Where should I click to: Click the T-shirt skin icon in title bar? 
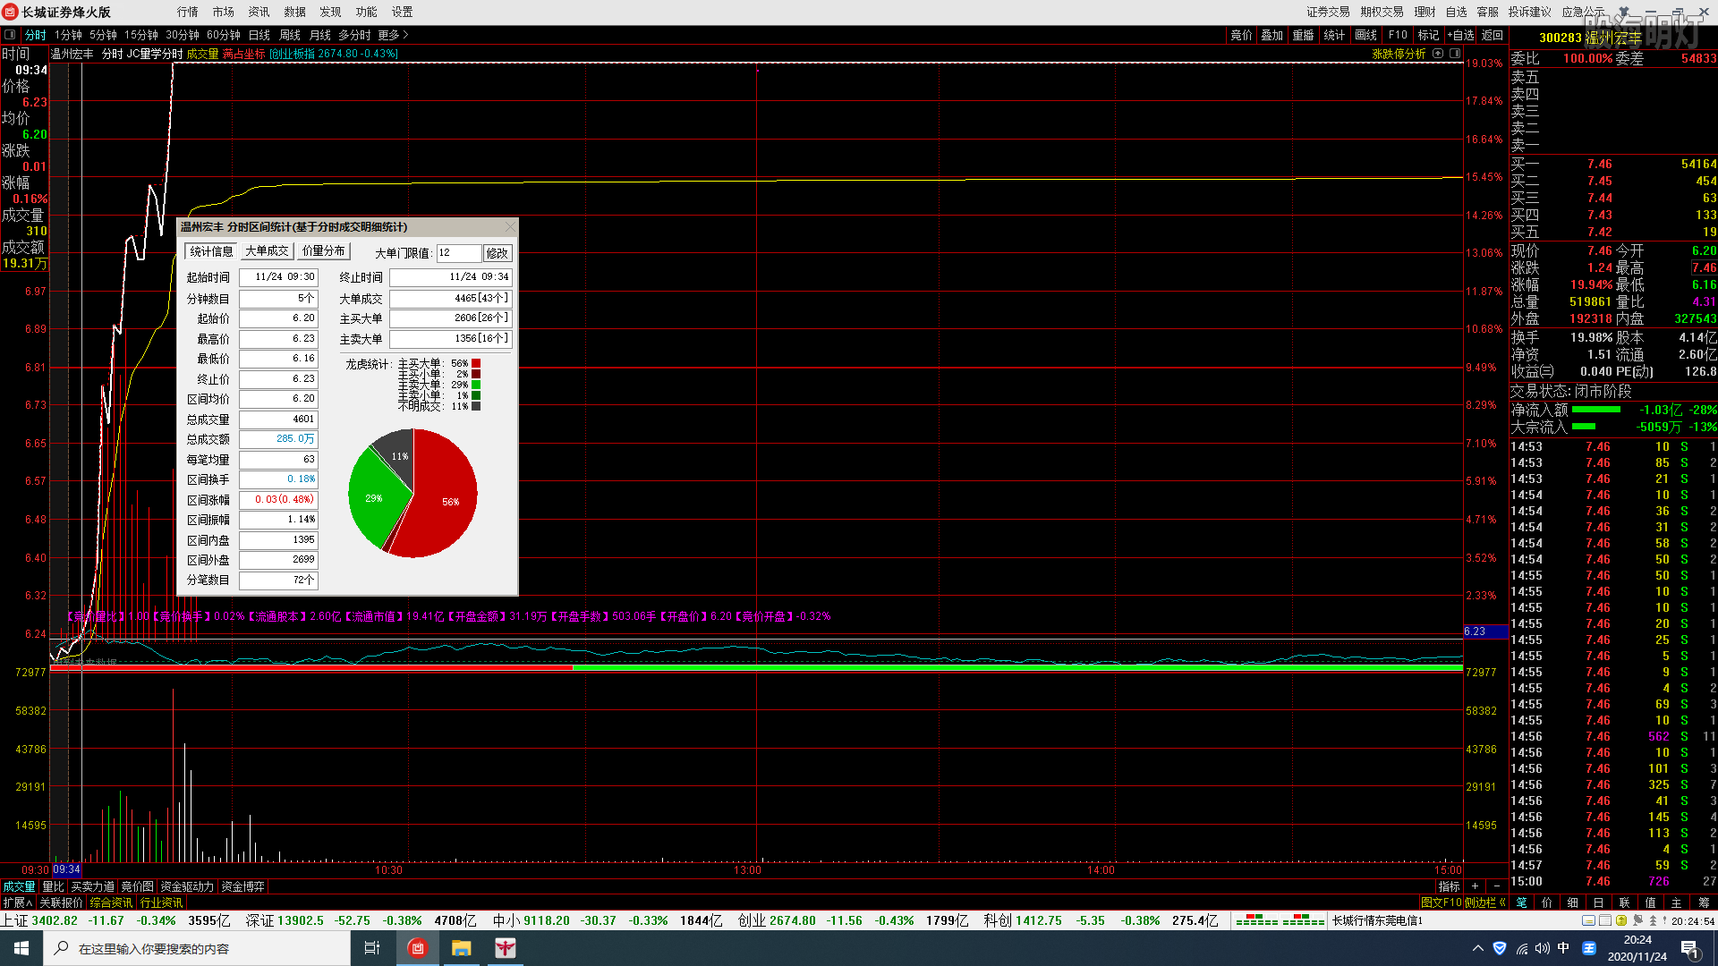(1624, 12)
